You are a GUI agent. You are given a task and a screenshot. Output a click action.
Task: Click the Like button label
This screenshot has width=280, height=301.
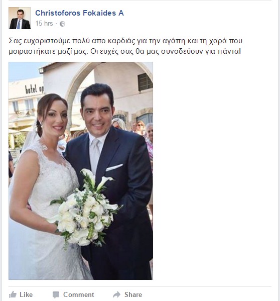pyautogui.click(x=26, y=294)
